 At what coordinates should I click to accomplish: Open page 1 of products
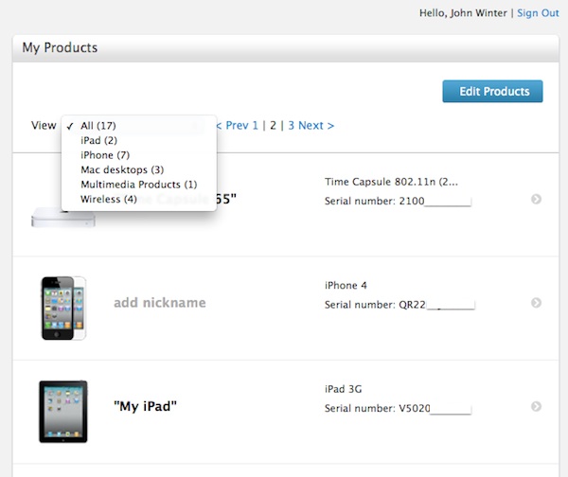[x=255, y=125]
